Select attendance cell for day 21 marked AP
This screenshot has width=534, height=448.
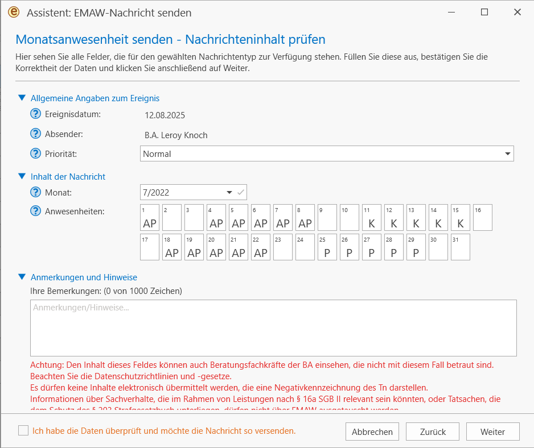coord(239,247)
